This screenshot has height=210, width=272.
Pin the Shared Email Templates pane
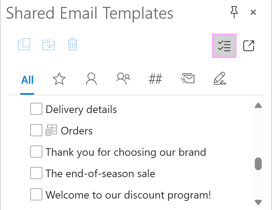coord(234,13)
